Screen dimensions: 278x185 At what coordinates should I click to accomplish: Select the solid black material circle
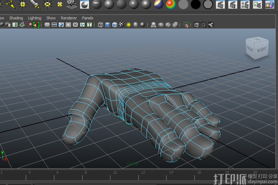click(195, 4)
